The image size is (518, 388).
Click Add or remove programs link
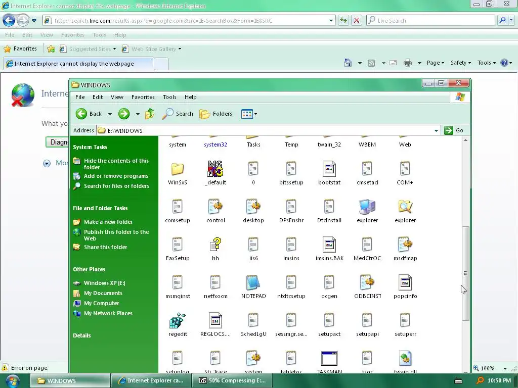coord(116,176)
